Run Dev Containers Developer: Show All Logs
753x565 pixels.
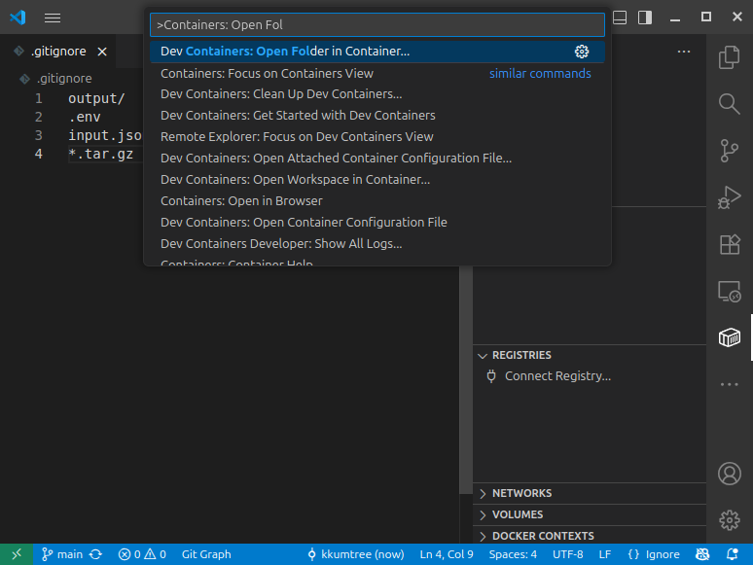[x=376, y=244]
